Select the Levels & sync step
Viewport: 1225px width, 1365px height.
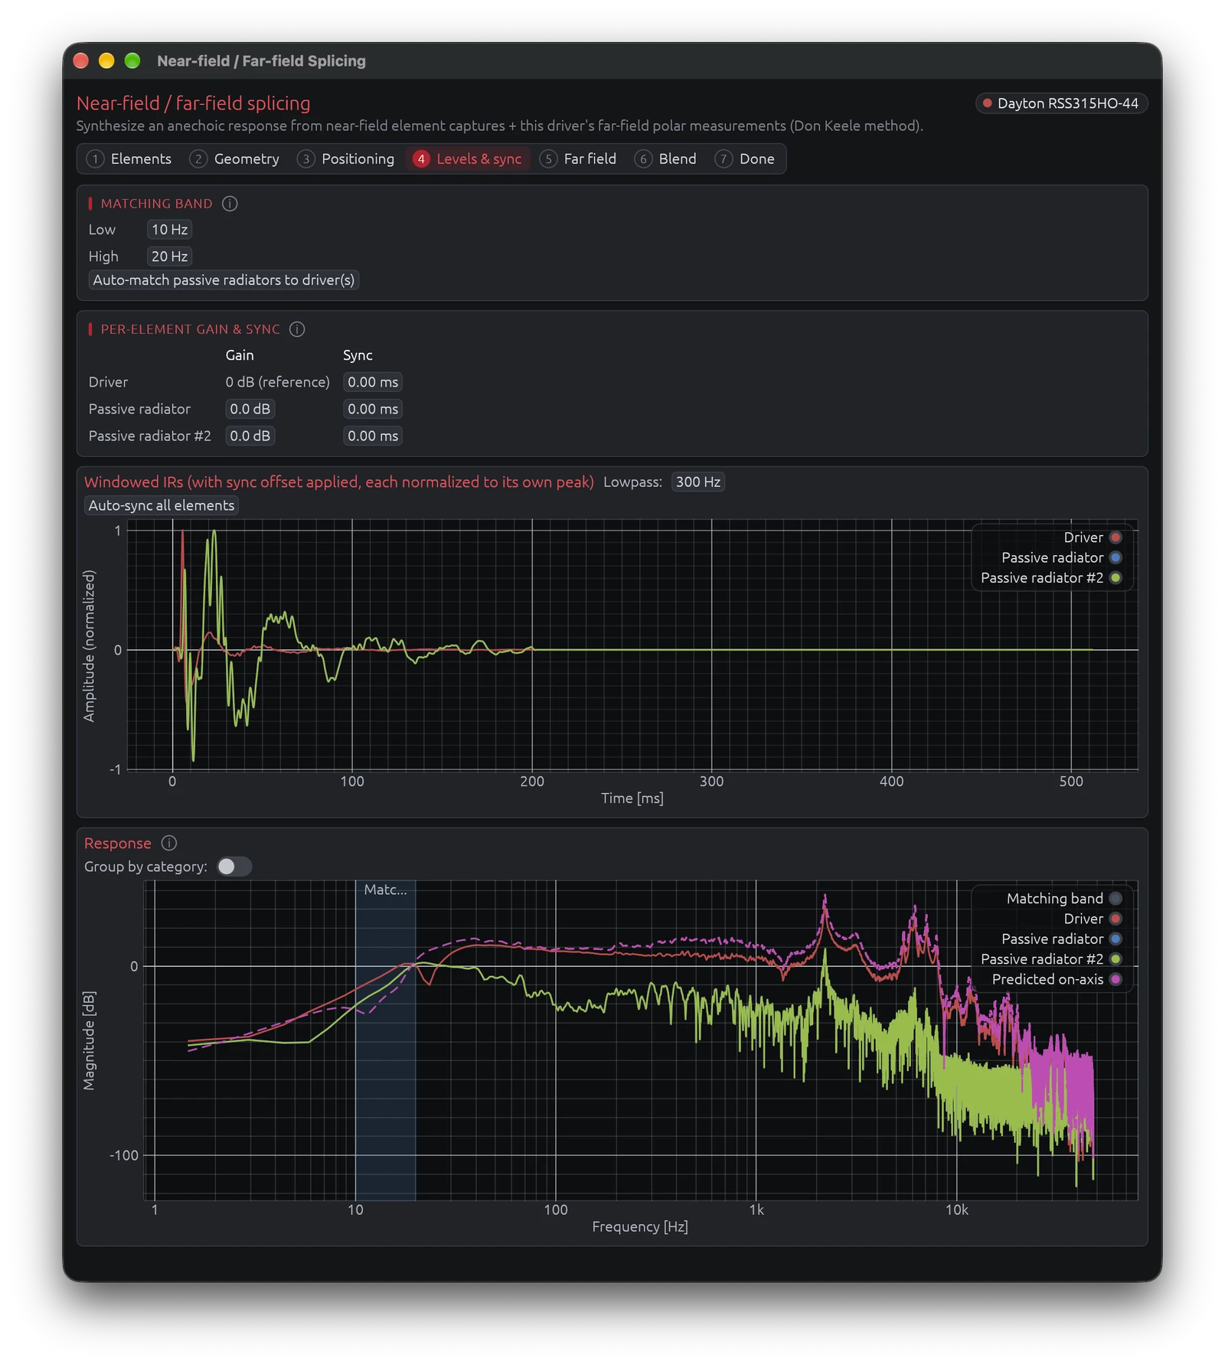(x=468, y=159)
